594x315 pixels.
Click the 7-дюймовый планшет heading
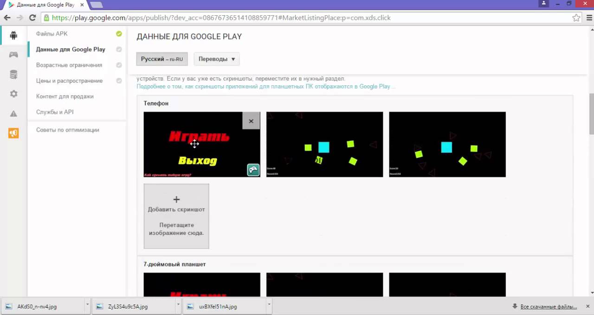pos(174,264)
